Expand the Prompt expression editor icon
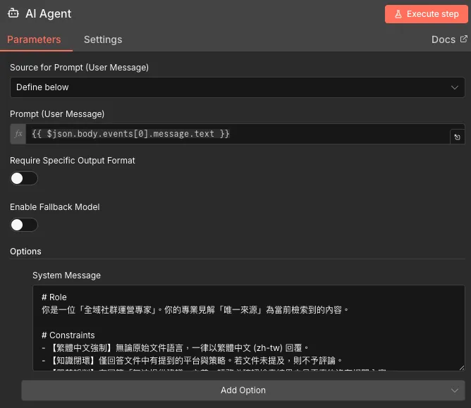The image size is (471, 408). click(457, 137)
